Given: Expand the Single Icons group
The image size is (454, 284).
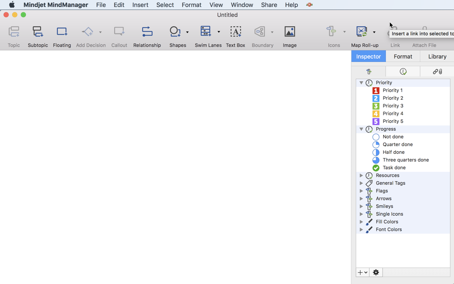Looking at the screenshot, I should click(361, 214).
